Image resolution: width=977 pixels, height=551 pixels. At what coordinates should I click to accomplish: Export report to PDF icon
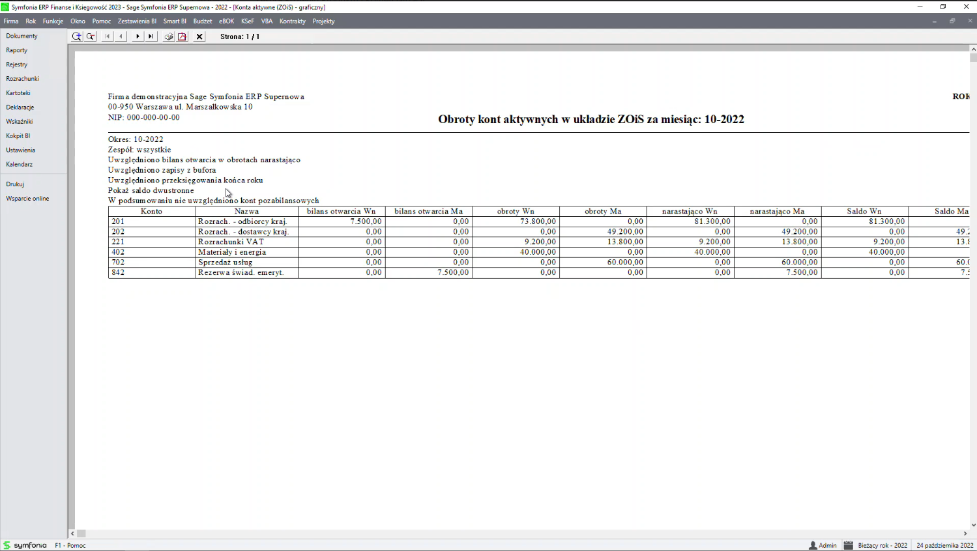tap(182, 36)
